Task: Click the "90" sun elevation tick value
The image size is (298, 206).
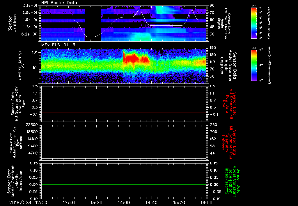Action: pyautogui.click(x=212, y=6)
